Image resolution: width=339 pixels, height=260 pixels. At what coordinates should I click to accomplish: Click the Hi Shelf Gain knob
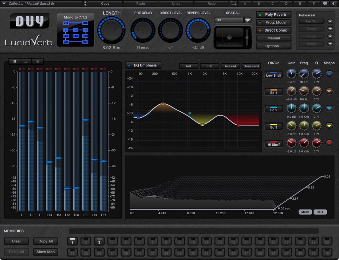[x=291, y=143]
